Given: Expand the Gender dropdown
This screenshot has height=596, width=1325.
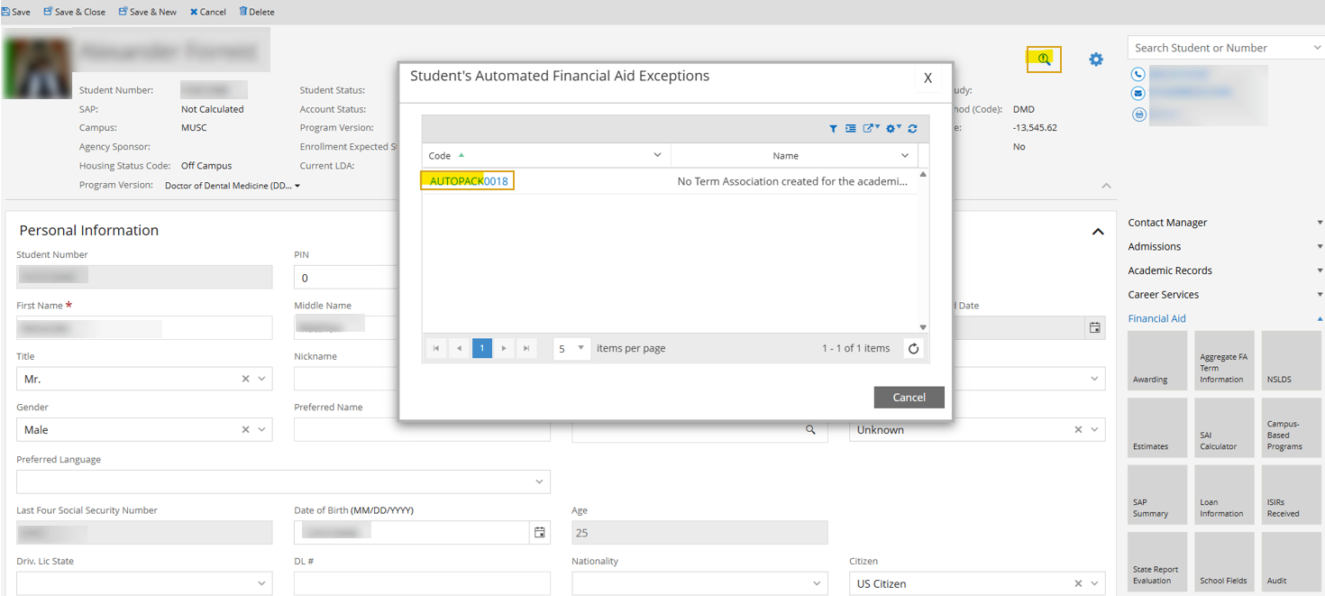Looking at the screenshot, I should coord(262,430).
